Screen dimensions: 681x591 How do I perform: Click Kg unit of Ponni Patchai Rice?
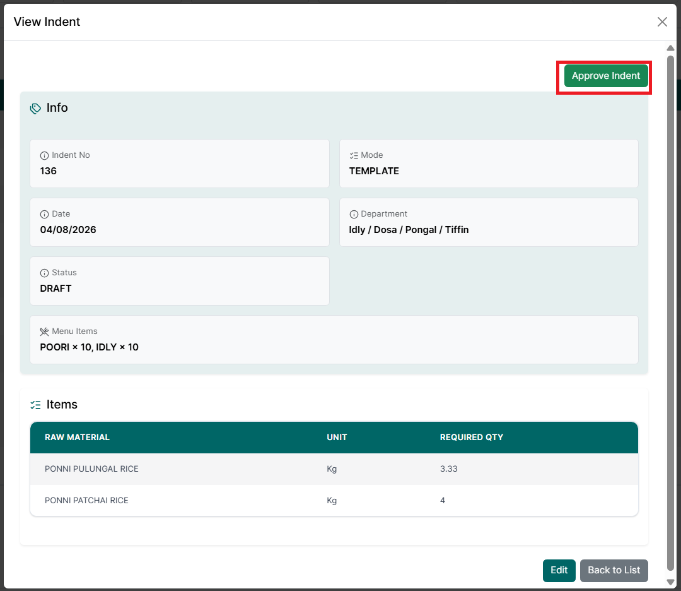pyautogui.click(x=332, y=501)
